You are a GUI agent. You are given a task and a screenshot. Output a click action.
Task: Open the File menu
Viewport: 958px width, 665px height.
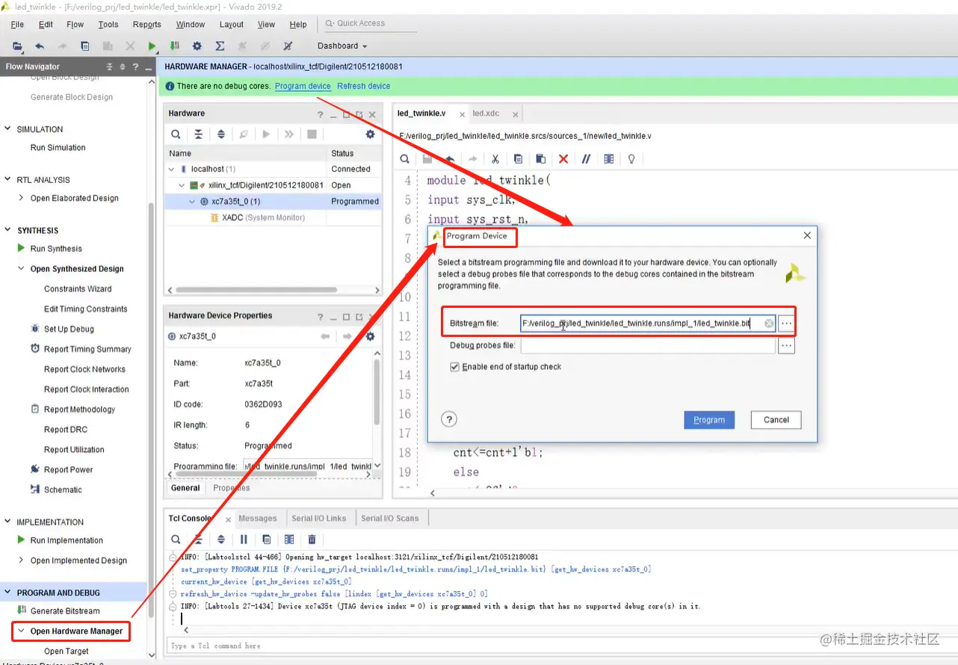[x=17, y=25]
